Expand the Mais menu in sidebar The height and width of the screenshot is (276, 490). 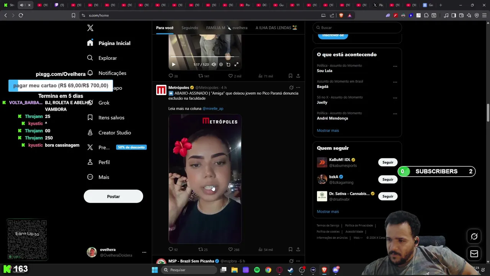coord(98,177)
